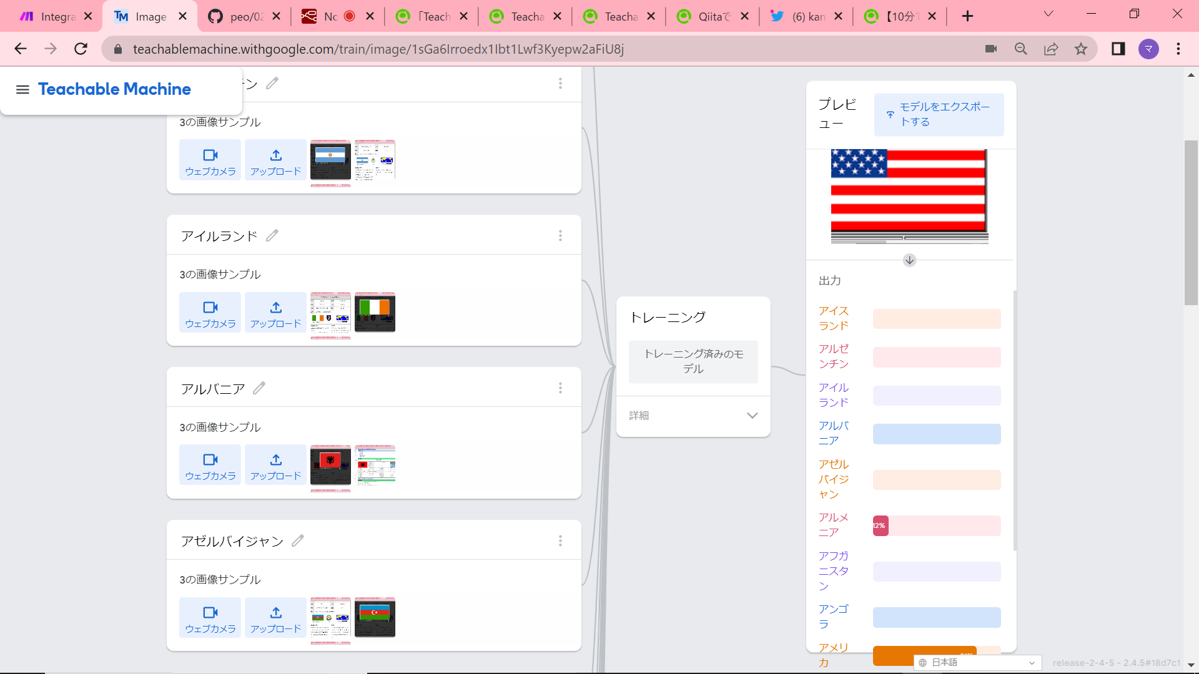The image size is (1199, 674).
Task: Open the Teachable Machine hamburger menu
Action: [x=22, y=89]
